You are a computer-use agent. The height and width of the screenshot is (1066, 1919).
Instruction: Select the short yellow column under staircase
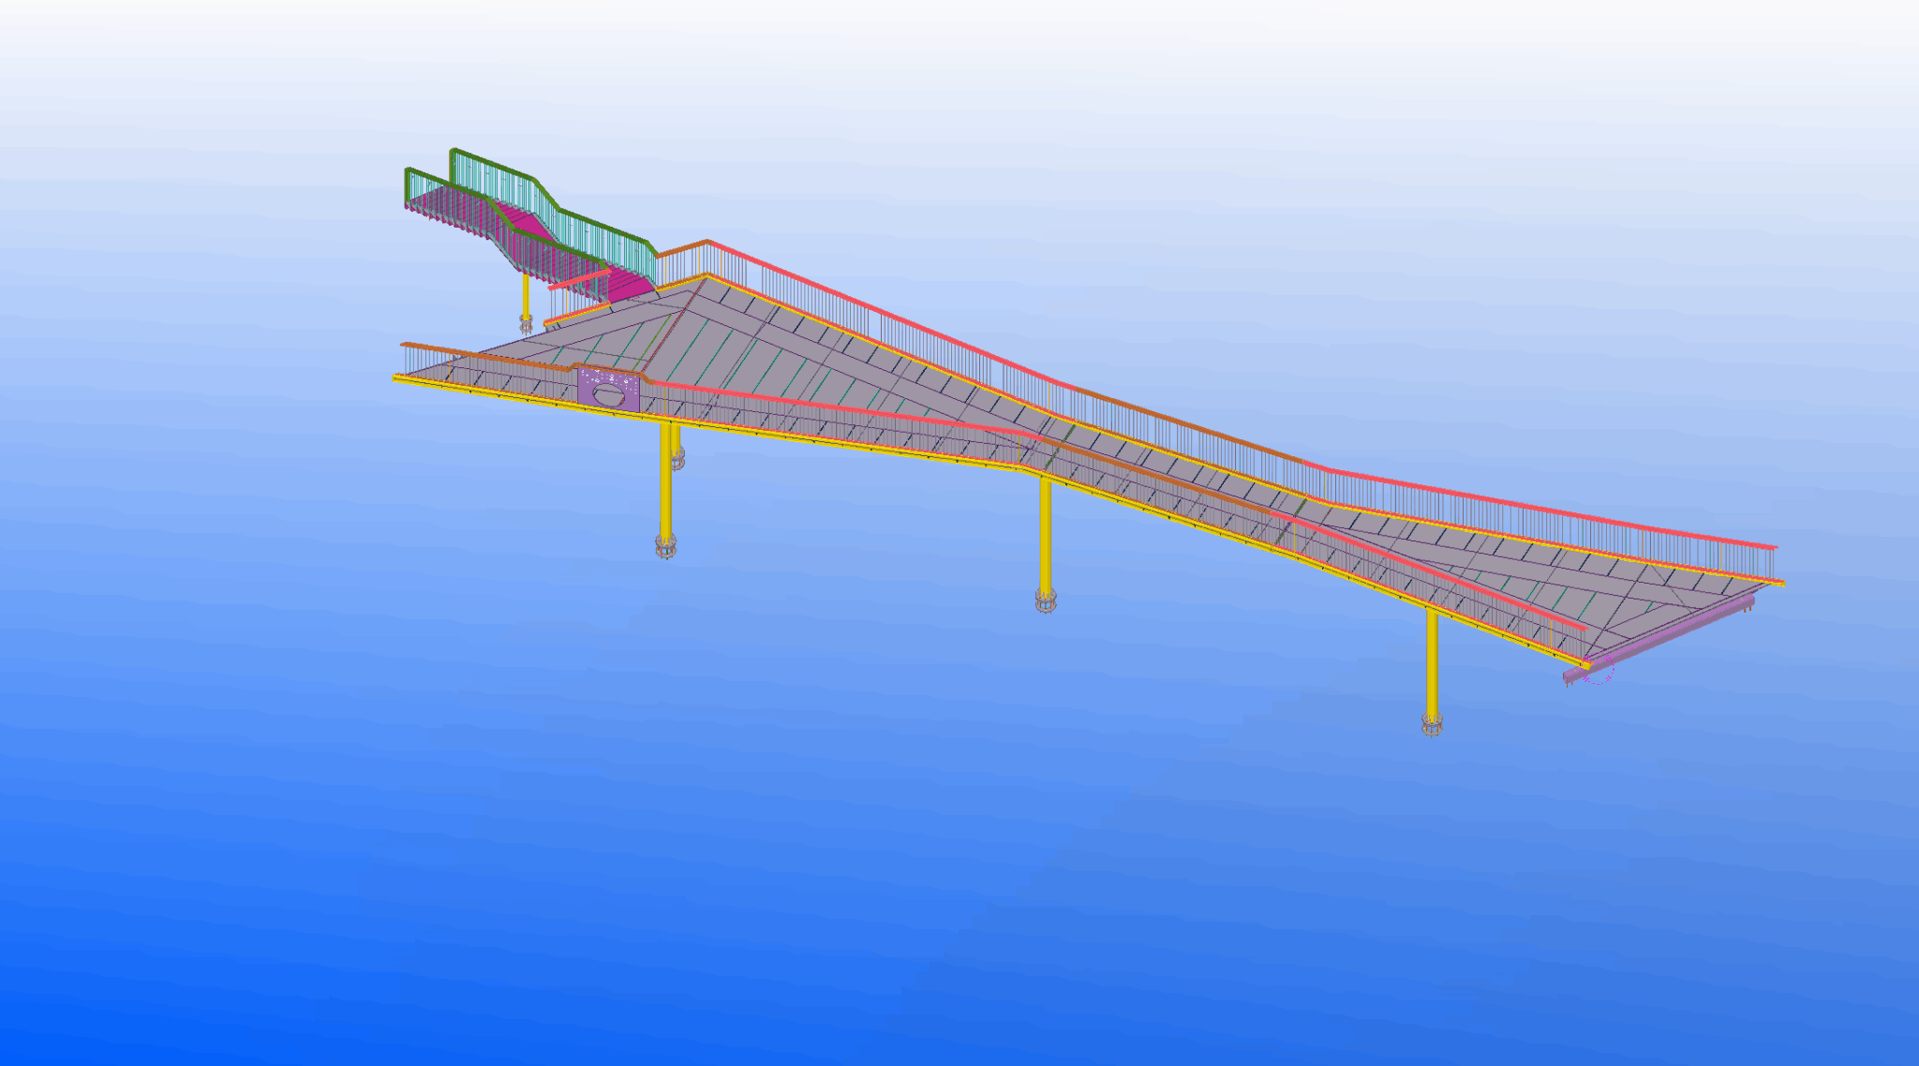(526, 296)
